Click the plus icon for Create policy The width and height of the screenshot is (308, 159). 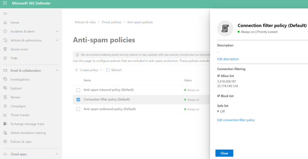click(76, 70)
